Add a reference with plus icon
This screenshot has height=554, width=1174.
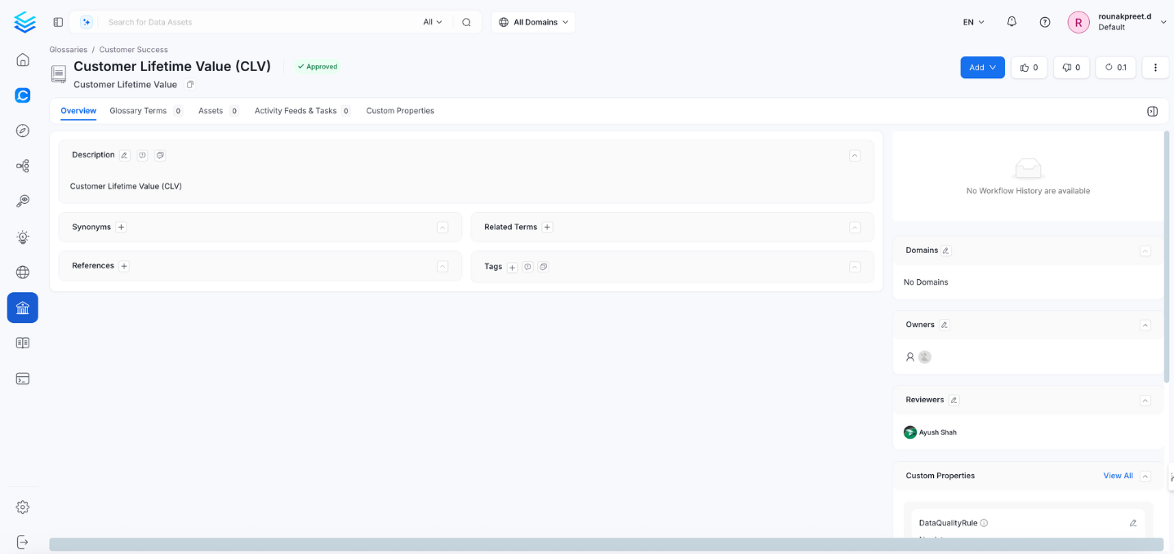[x=124, y=266]
